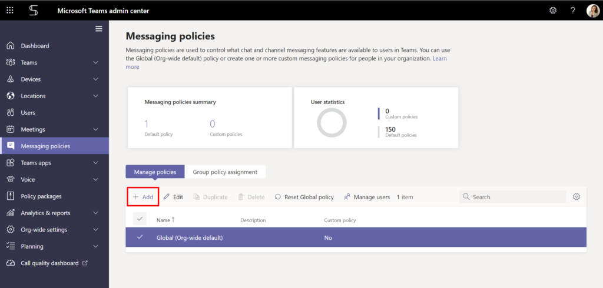Image resolution: width=603 pixels, height=288 pixels.
Task: Click the Org-wide settings gear icon
Action: (x=11, y=230)
